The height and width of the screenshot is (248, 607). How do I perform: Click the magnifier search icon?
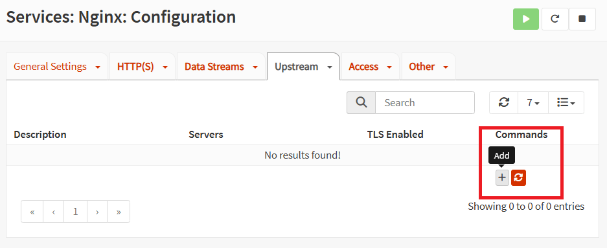click(x=361, y=102)
